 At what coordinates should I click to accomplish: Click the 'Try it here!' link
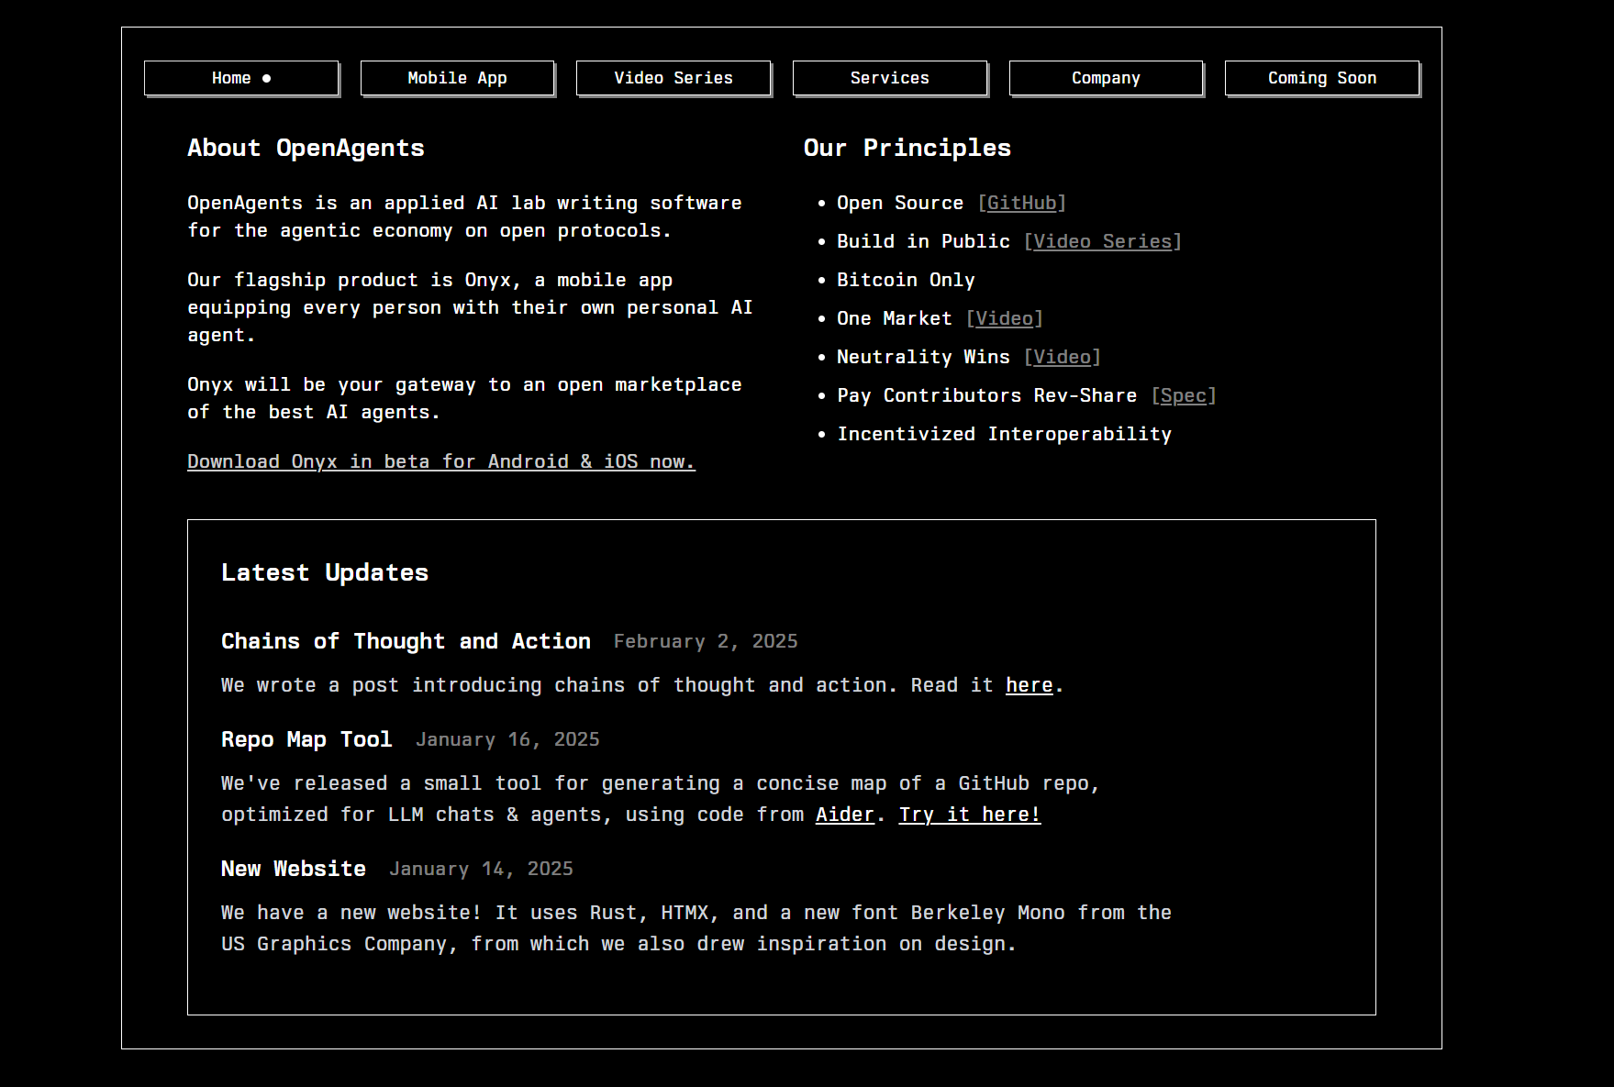coord(969,815)
